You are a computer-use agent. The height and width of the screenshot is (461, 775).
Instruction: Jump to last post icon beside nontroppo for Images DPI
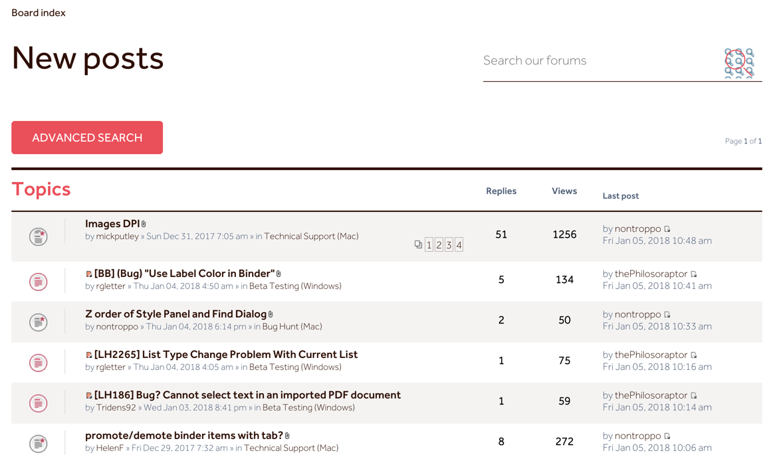coord(667,228)
